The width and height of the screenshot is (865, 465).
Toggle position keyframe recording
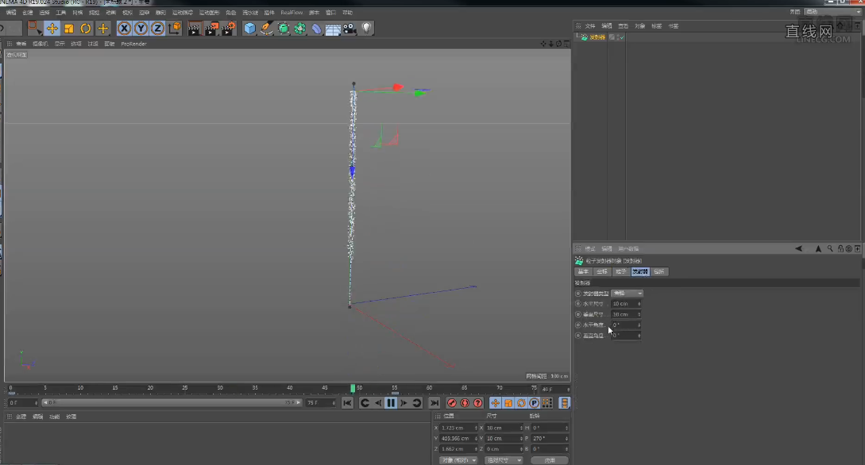[x=496, y=403]
